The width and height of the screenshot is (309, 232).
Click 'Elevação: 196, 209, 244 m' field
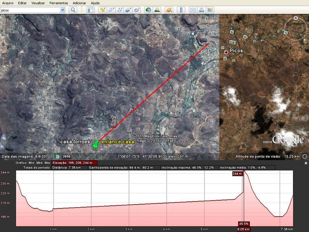click(74, 163)
